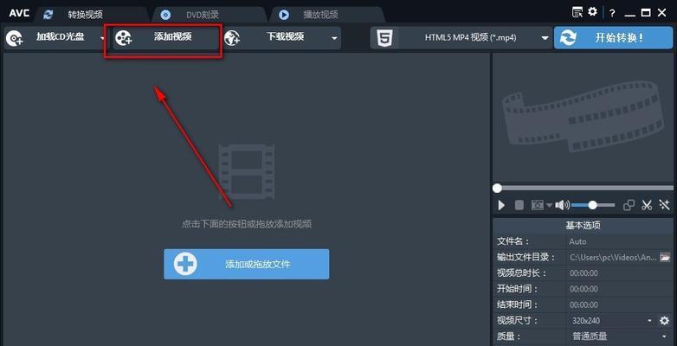Open the DVD刻录 tab

pyautogui.click(x=208, y=15)
